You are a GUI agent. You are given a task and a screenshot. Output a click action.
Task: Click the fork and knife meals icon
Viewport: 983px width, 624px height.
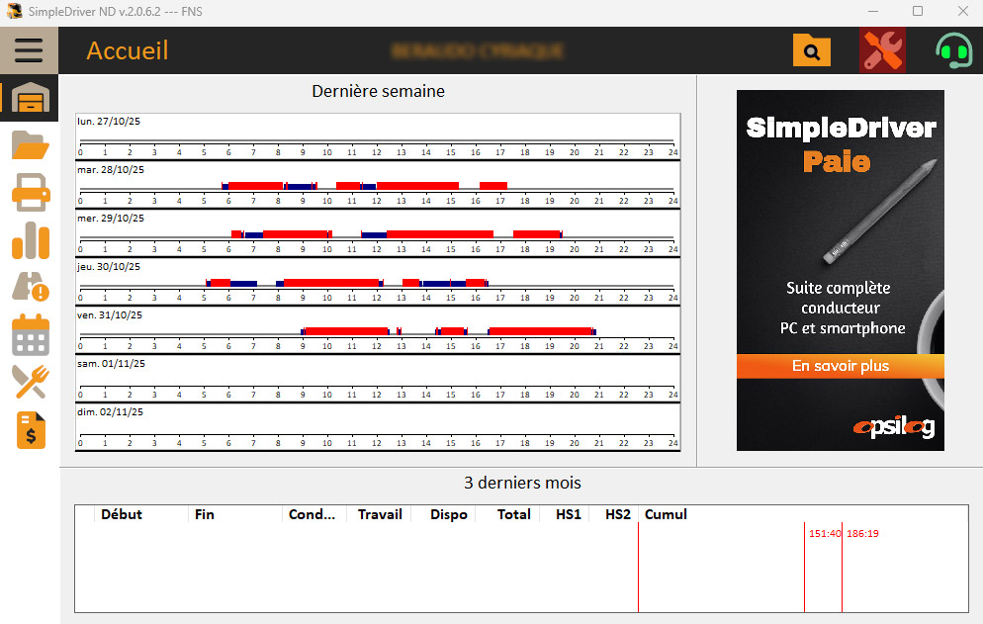[30, 382]
